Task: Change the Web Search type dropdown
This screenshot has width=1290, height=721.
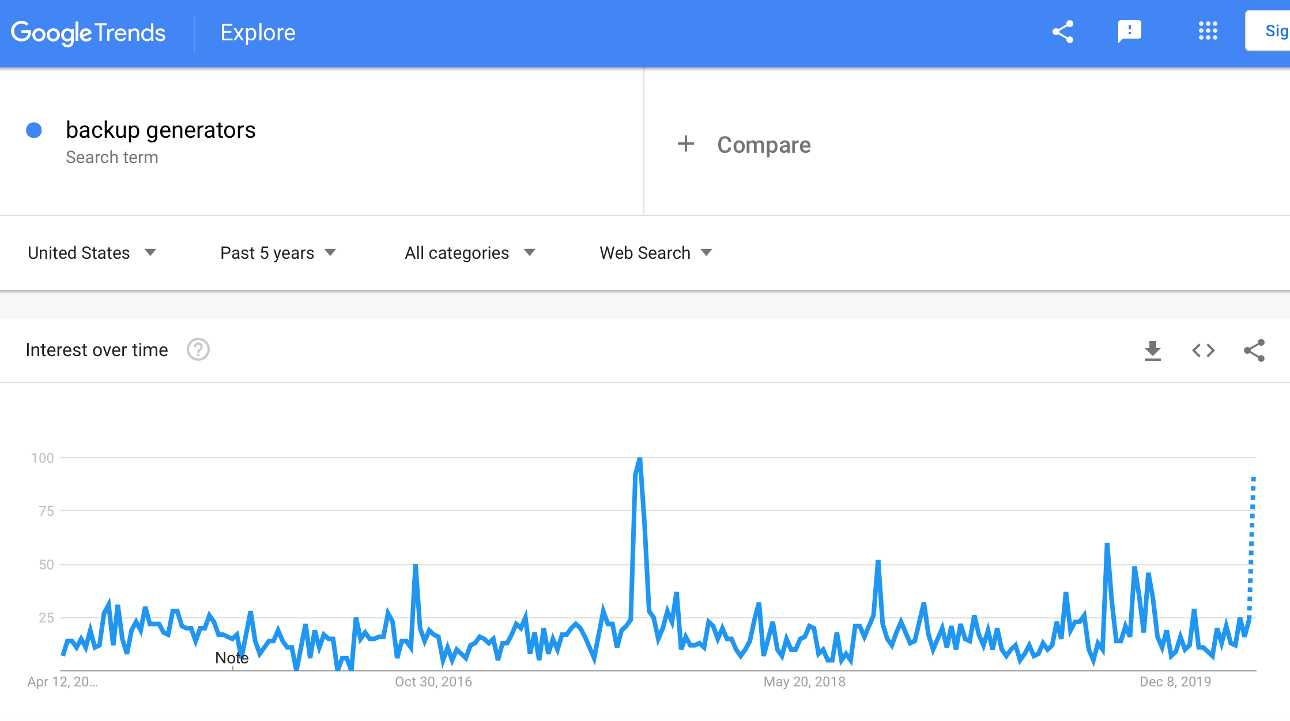Action: tap(656, 253)
